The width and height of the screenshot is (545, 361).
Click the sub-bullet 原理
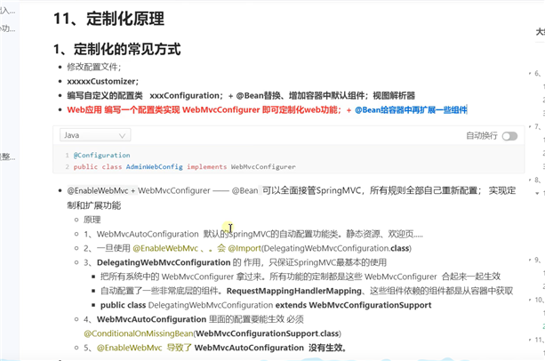92,220
